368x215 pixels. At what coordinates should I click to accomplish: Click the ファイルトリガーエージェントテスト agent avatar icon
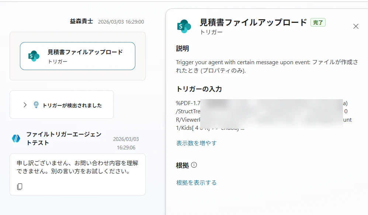pos(16,139)
